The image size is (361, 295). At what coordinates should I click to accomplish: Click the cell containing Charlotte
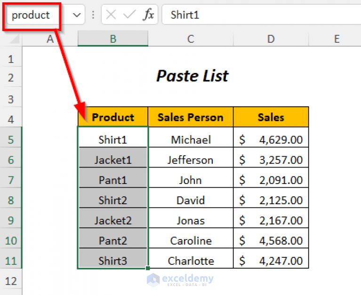tap(191, 261)
